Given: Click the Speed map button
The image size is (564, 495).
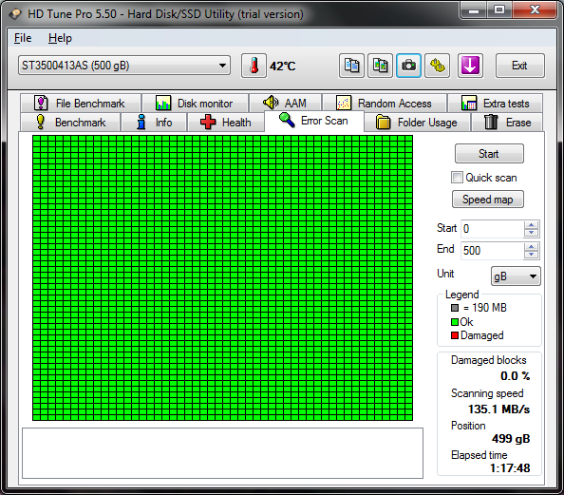Looking at the screenshot, I should click(x=488, y=200).
